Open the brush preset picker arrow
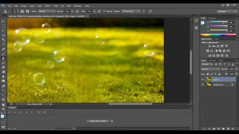The width and height of the screenshot is (239, 134). pyautogui.click(x=18, y=11)
